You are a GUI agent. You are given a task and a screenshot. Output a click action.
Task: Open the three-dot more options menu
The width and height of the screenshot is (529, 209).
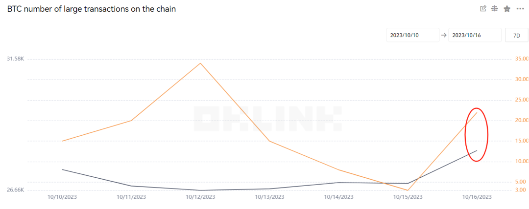[520, 9]
